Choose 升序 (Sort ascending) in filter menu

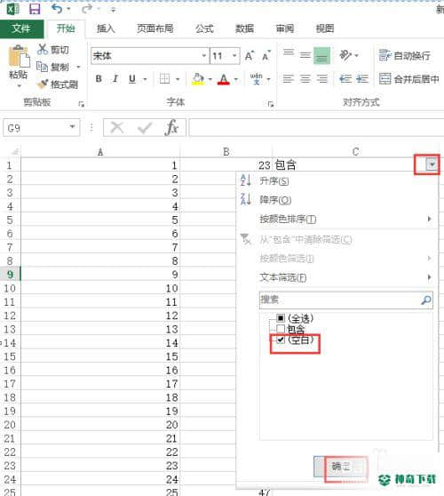(x=274, y=181)
